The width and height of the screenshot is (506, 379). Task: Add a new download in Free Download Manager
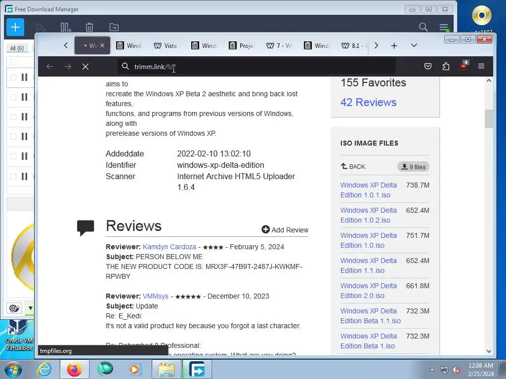coord(15,28)
